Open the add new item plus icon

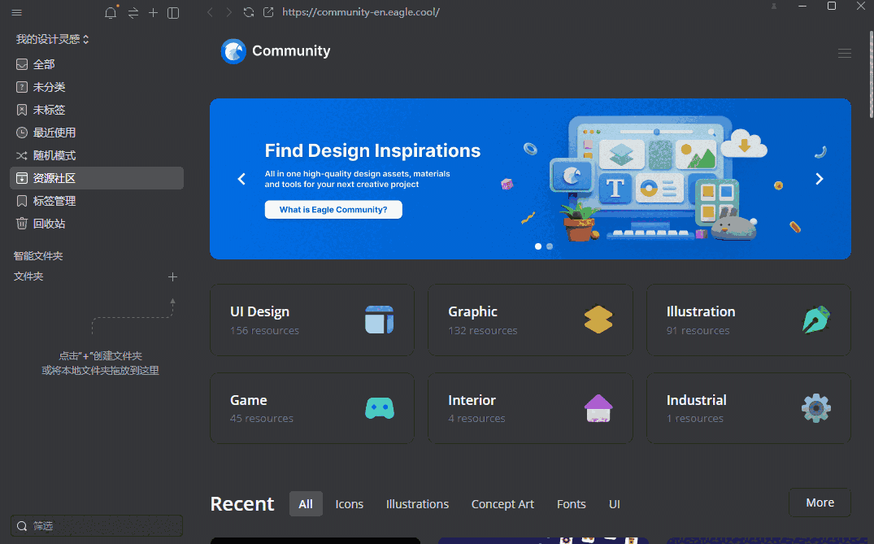tap(153, 13)
